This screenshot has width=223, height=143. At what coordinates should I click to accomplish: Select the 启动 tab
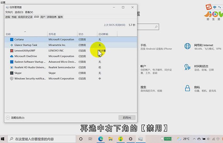point(36,17)
